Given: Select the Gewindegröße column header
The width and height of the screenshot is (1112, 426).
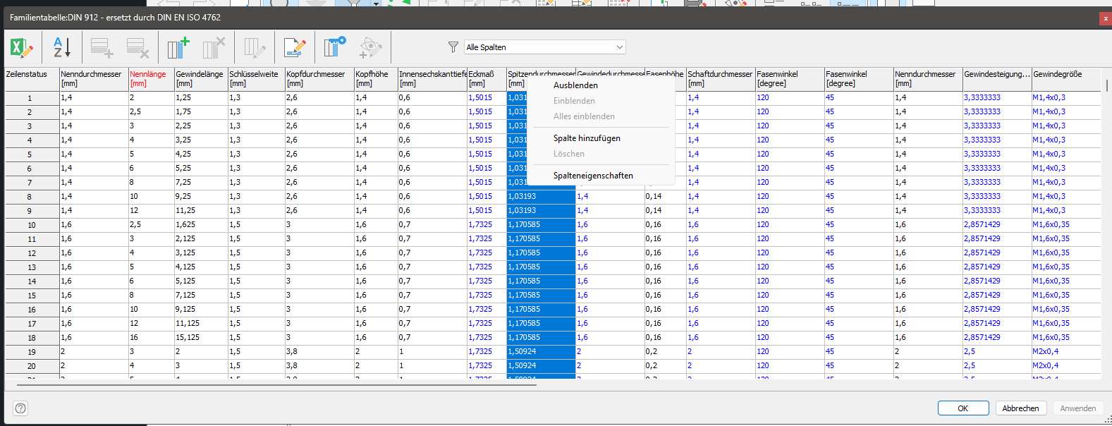Looking at the screenshot, I should point(1065,79).
